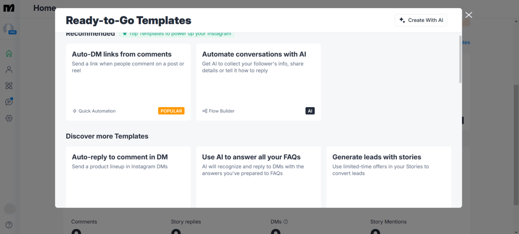519x234 pixels.
Task: Open Contacts using the person icon
Action: tap(9, 69)
